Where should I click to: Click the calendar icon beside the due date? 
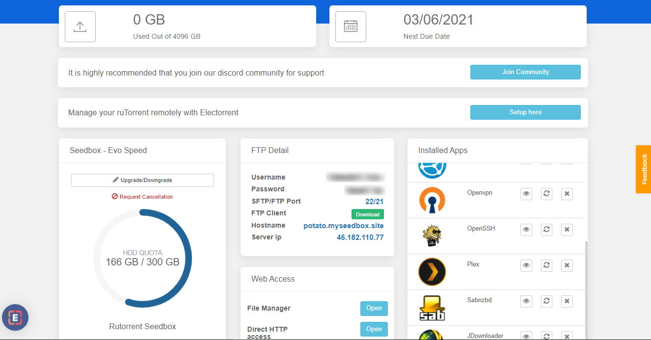coord(351,26)
